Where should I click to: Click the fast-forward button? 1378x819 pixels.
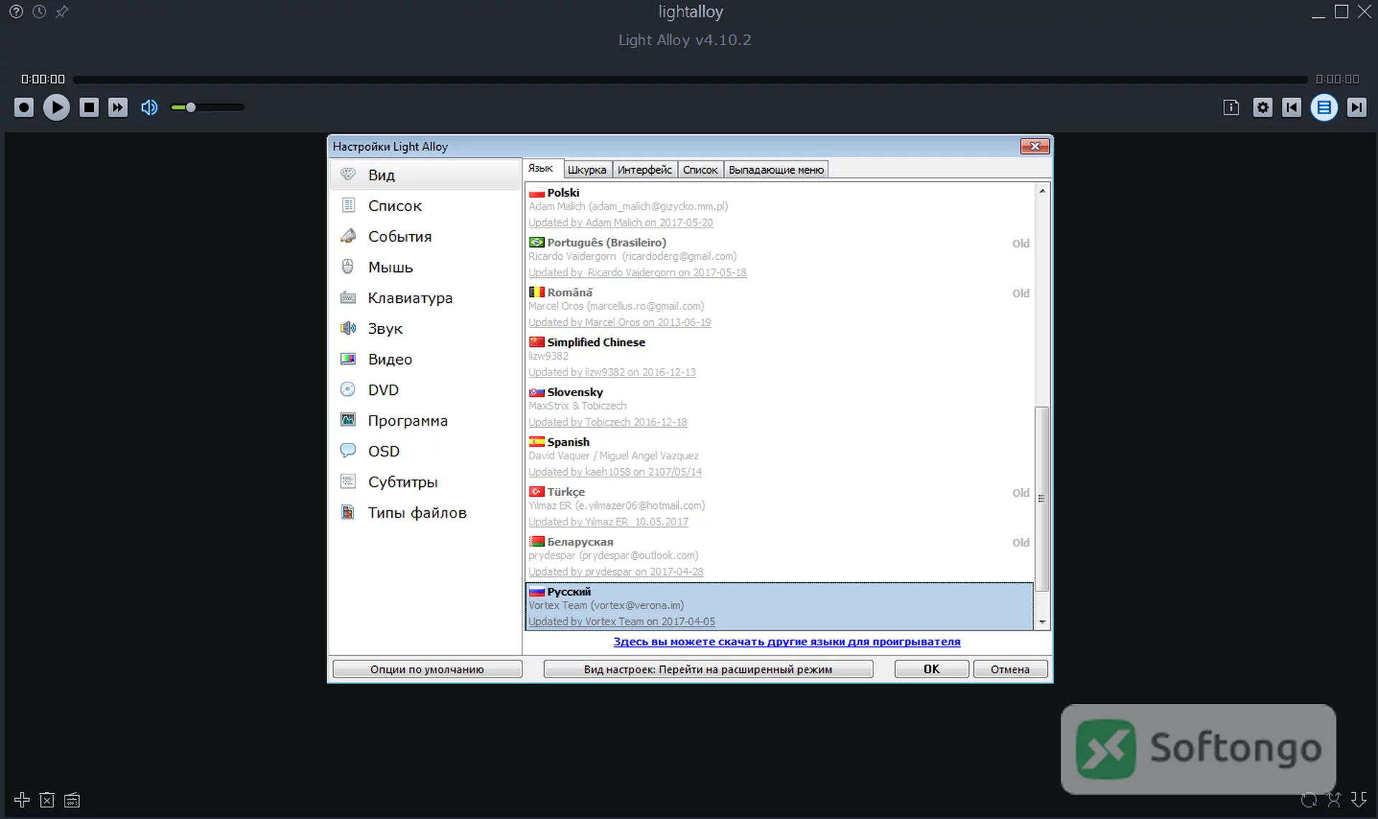coord(118,108)
